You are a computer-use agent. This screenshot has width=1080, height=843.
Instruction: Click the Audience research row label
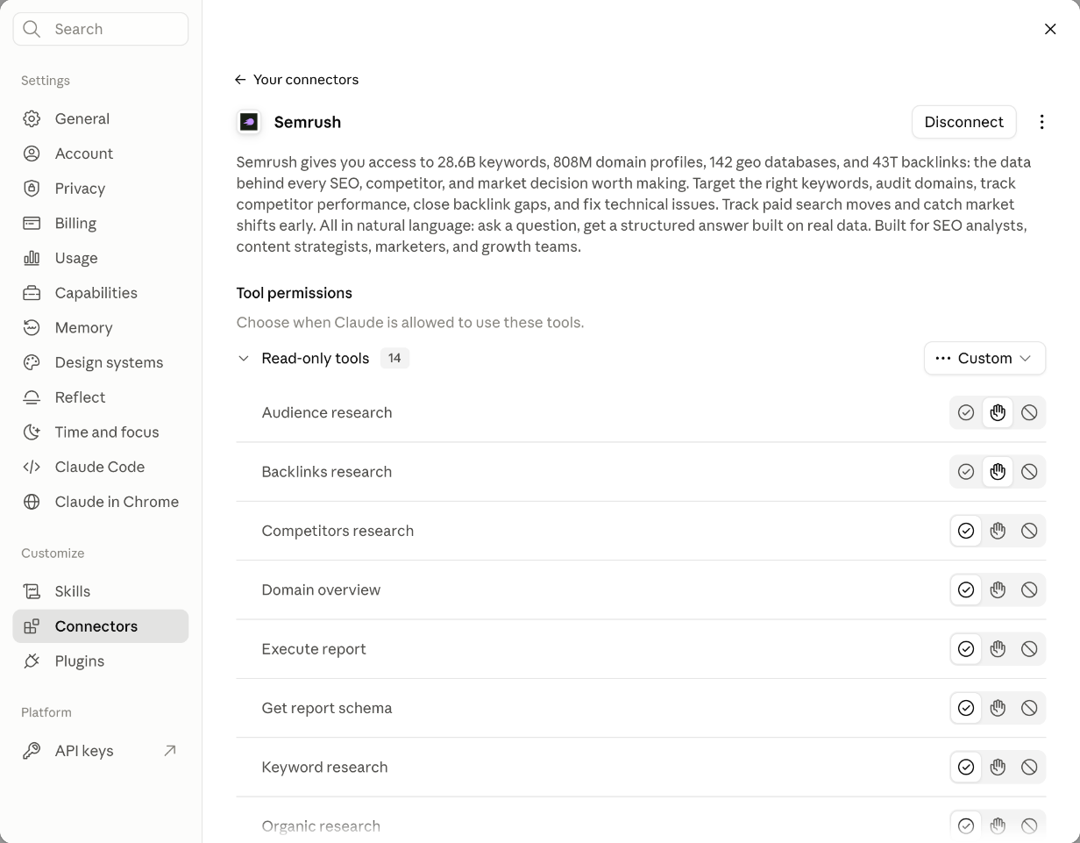click(327, 412)
